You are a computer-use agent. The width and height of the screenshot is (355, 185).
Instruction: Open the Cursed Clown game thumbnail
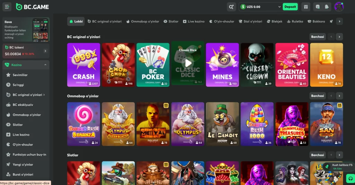click(x=257, y=65)
